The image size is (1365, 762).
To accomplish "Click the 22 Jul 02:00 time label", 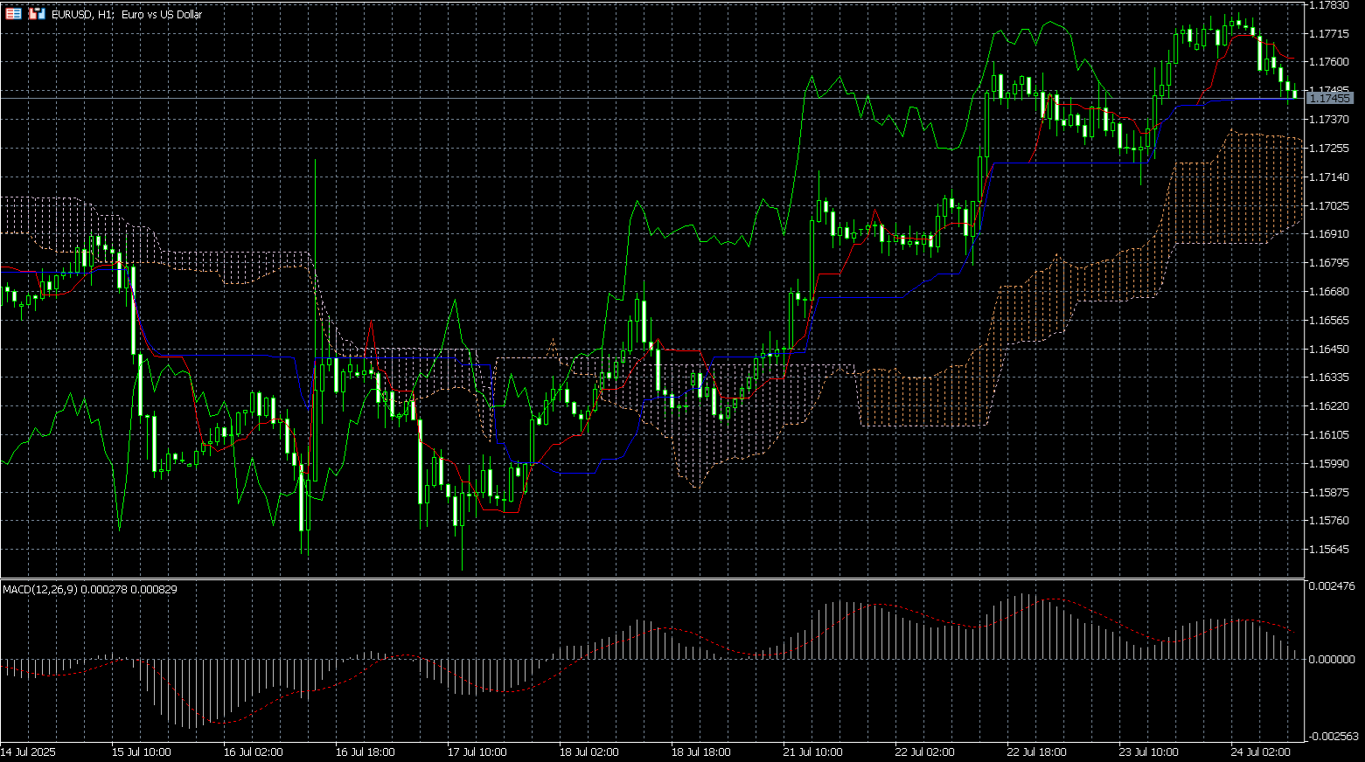I will click(925, 752).
